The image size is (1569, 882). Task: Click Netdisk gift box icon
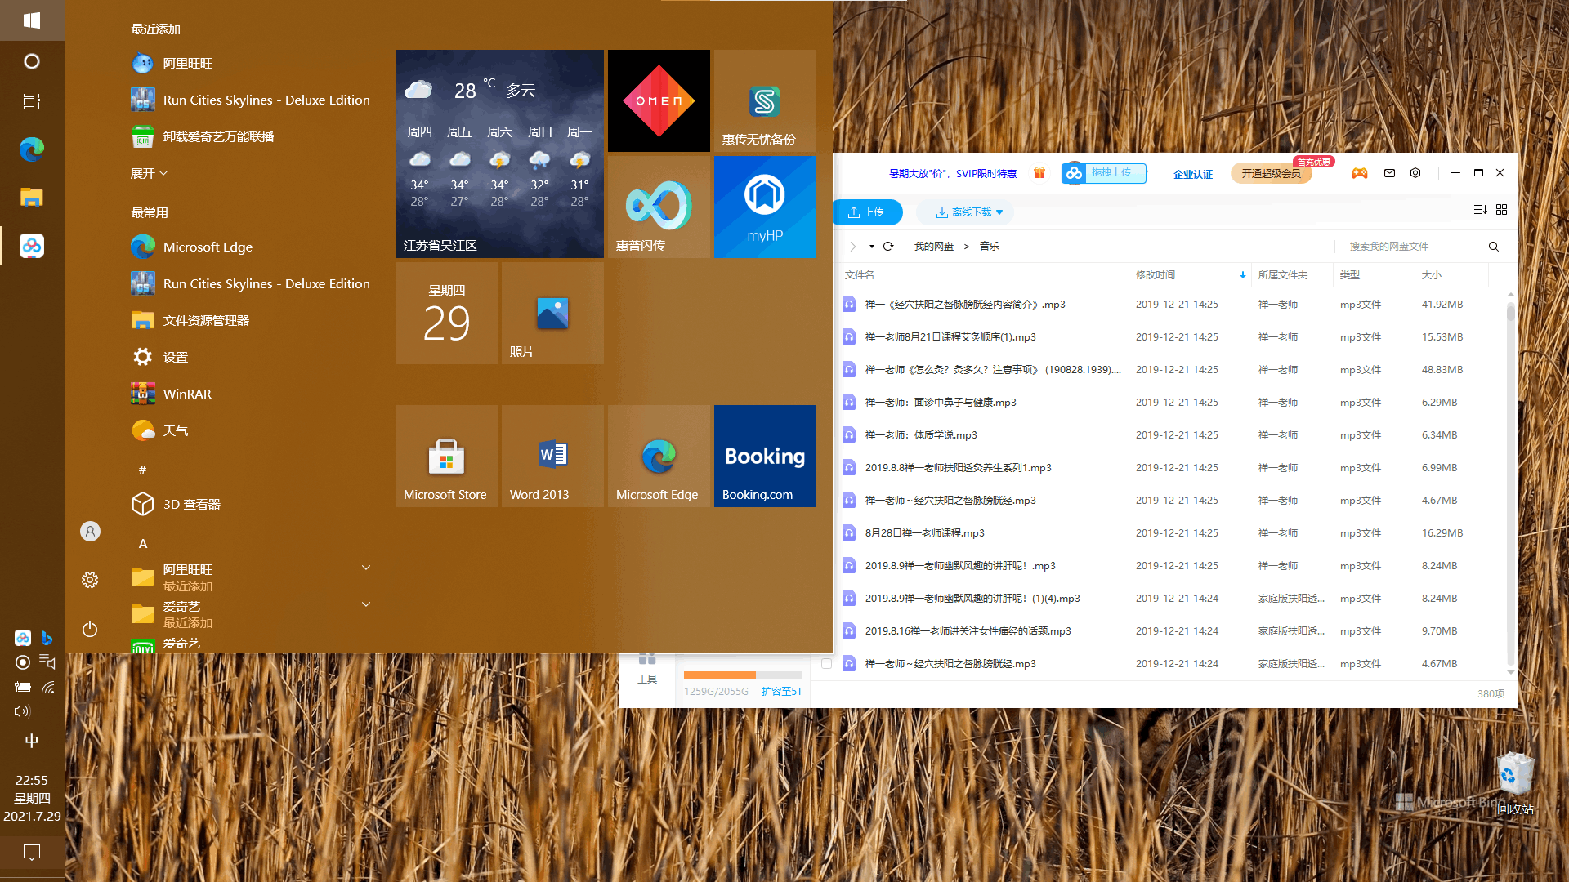pyautogui.click(x=1039, y=173)
